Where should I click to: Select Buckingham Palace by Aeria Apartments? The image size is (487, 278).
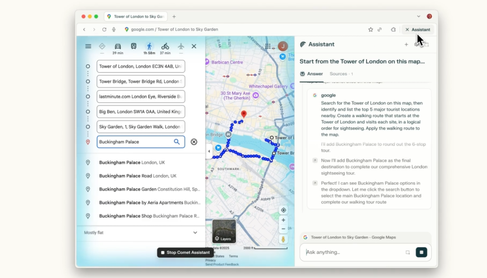[142, 203]
